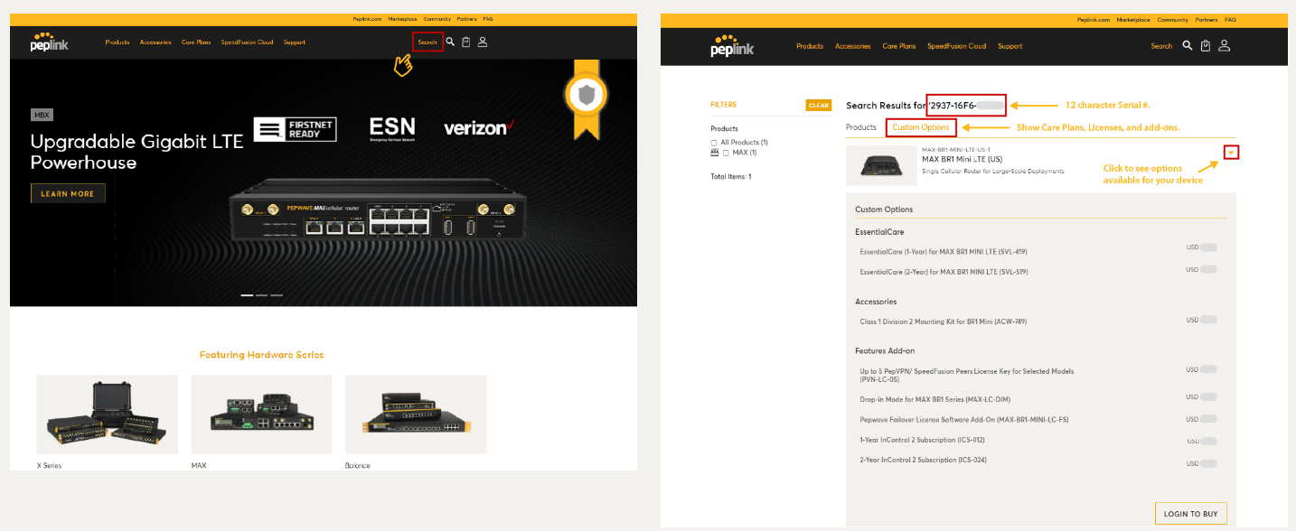Screen dimensions: 1296x531
Task: Switch to the Custom Options tab
Action: [921, 127]
